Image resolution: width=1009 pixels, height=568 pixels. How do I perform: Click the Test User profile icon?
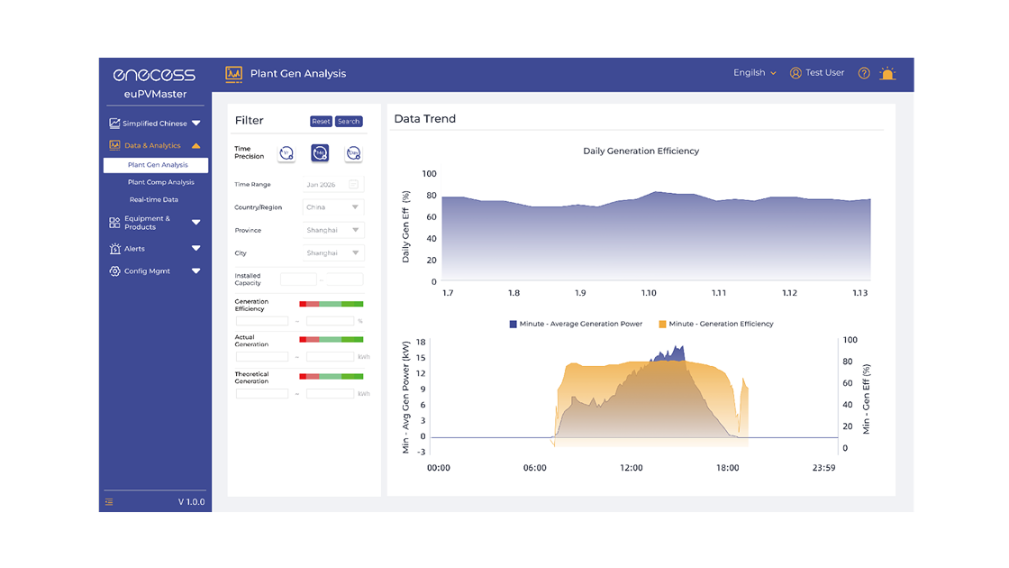point(795,73)
